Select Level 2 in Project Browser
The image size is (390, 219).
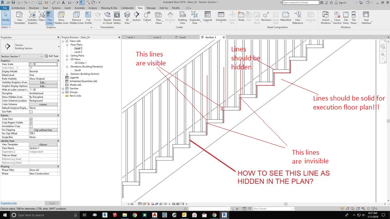78,52
